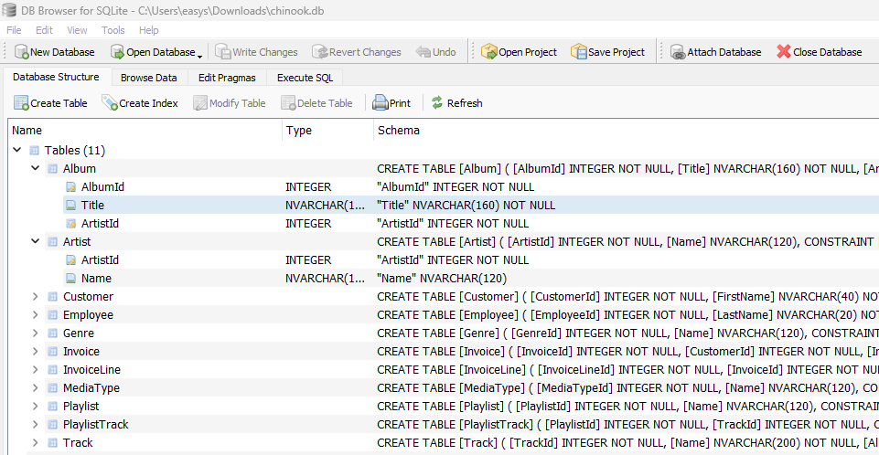Collapse the Artist table node
Image resolution: width=879 pixels, height=455 pixels.
coord(36,241)
